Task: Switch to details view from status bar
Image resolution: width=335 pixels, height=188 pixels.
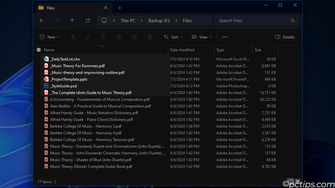Action: tap(291, 182)
